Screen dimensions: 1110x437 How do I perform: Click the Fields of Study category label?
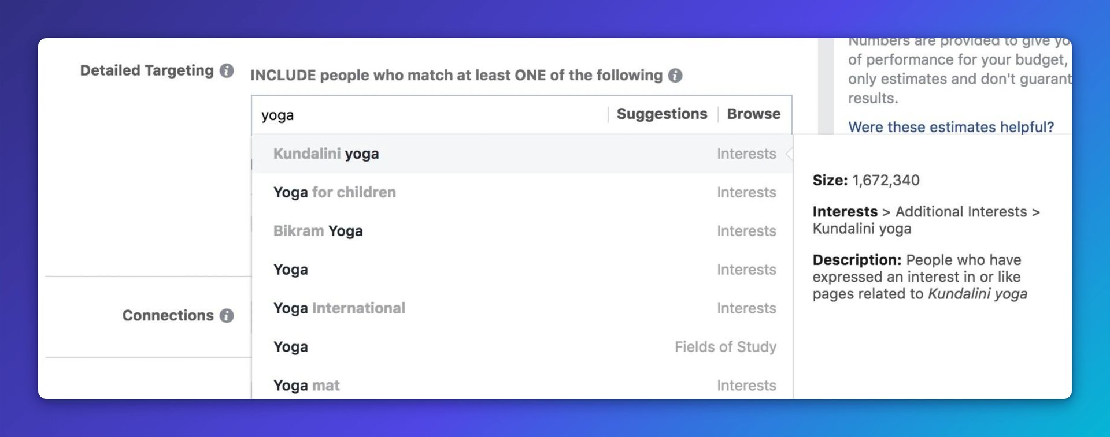click(726, 347)
